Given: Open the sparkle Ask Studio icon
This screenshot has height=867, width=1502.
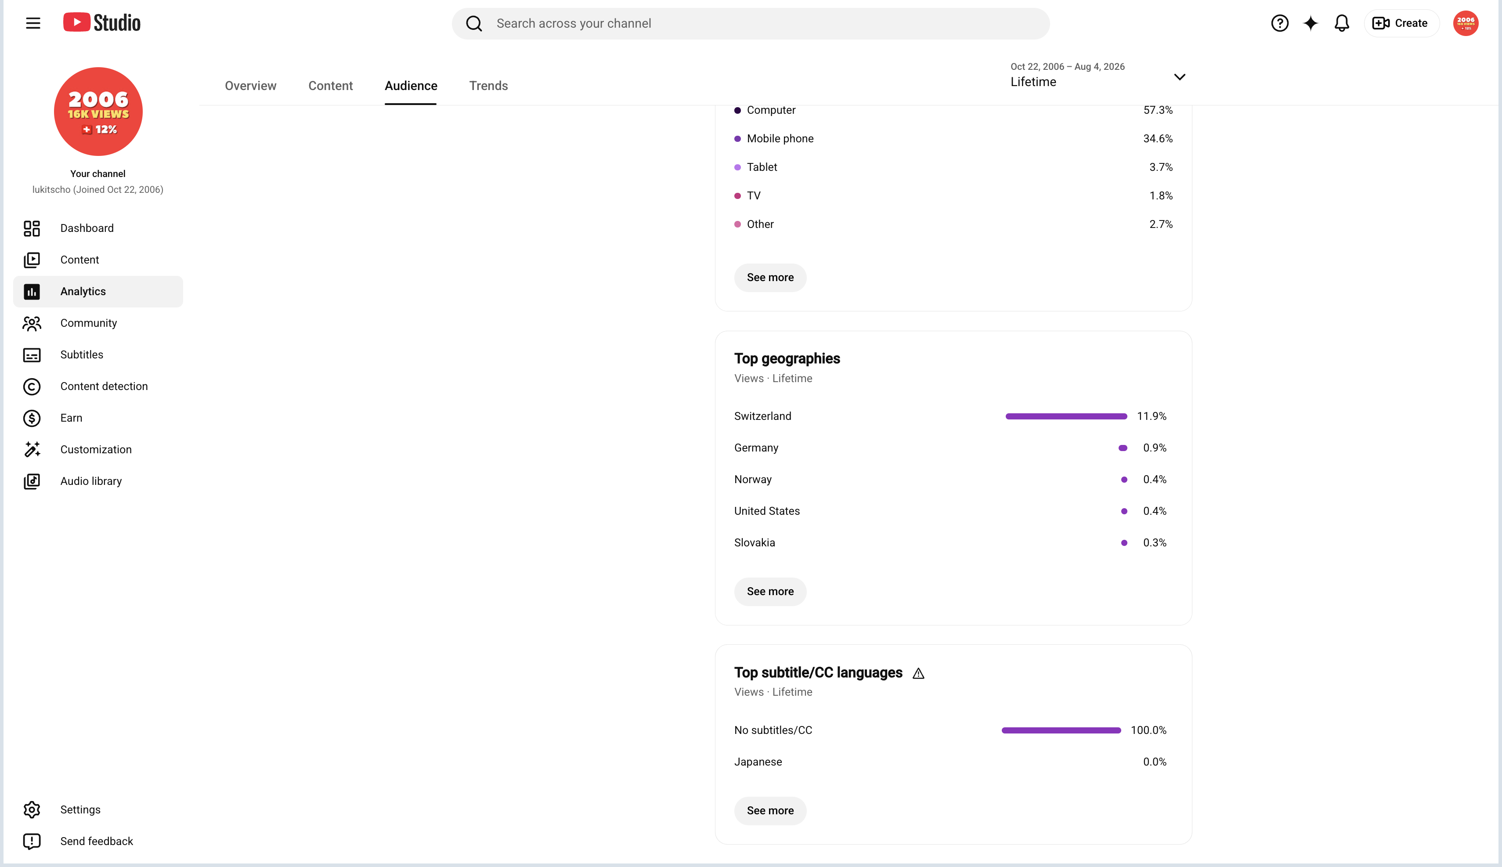Looking at the screenshot, I should (x=1311, y=23).
